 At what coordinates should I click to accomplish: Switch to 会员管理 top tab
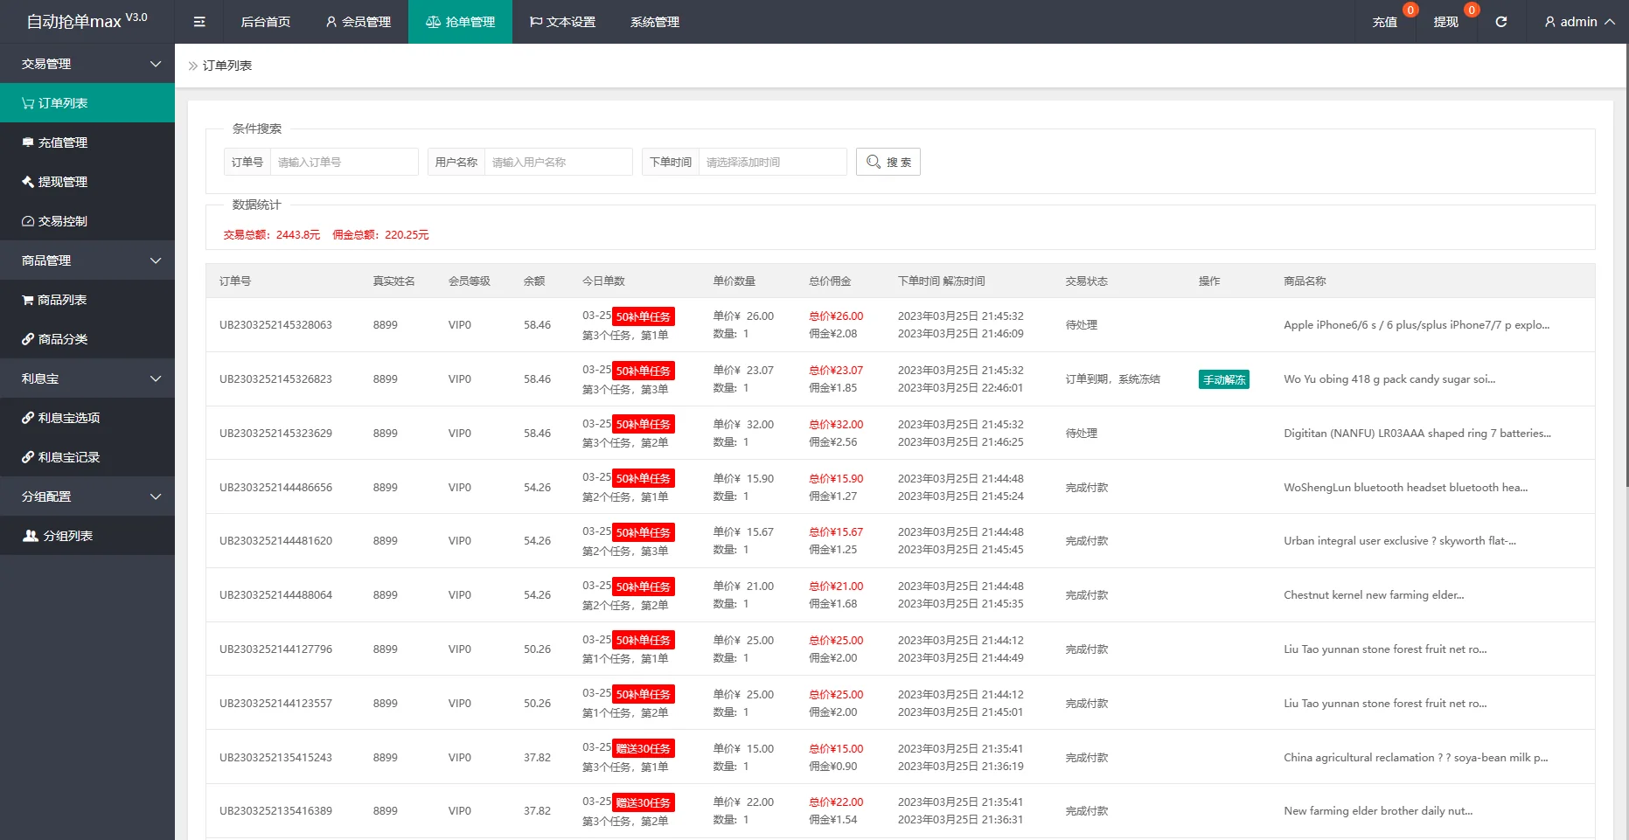point(358,22)
